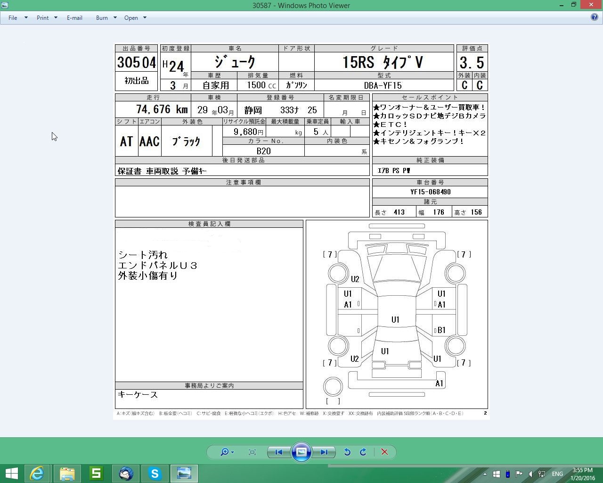Viewport: 603px width, 483px height.
Task: Go to the previous photo
Action: 278,452
